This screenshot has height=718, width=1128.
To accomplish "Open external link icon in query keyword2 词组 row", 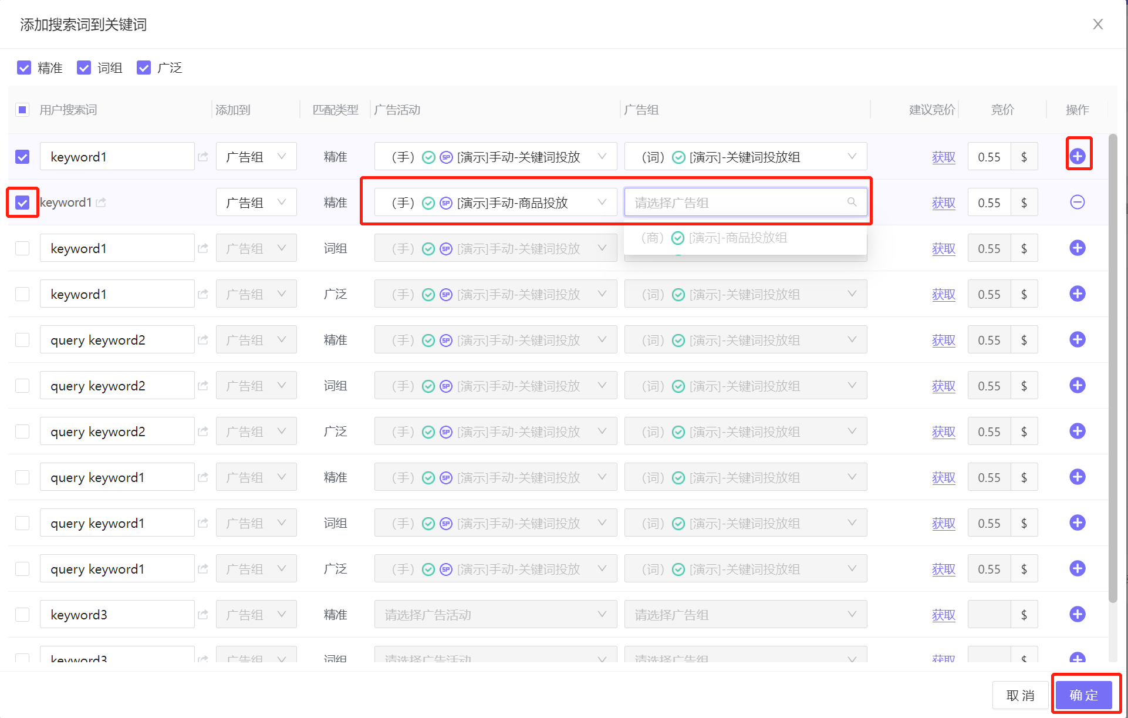I will coord(203,386).
